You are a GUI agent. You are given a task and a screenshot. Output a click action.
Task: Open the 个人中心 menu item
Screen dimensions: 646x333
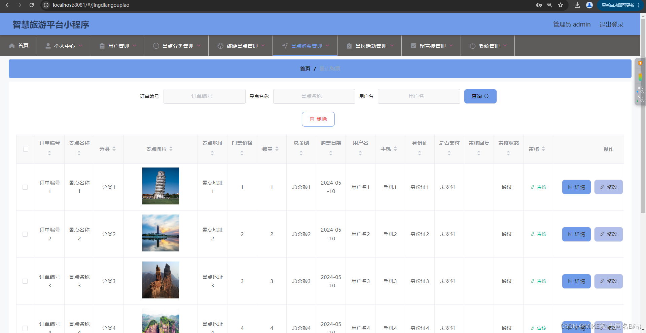[63, 45]
